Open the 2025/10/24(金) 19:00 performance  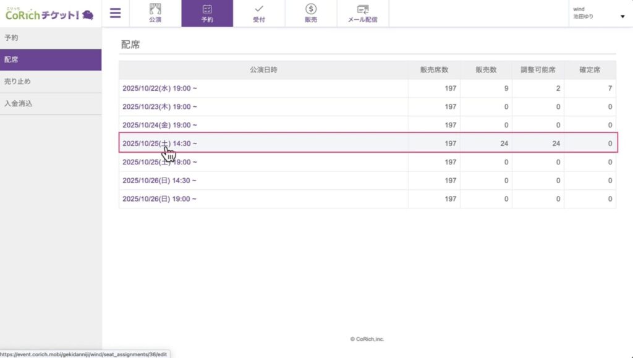pyautogui.click(x=159, y=125)
